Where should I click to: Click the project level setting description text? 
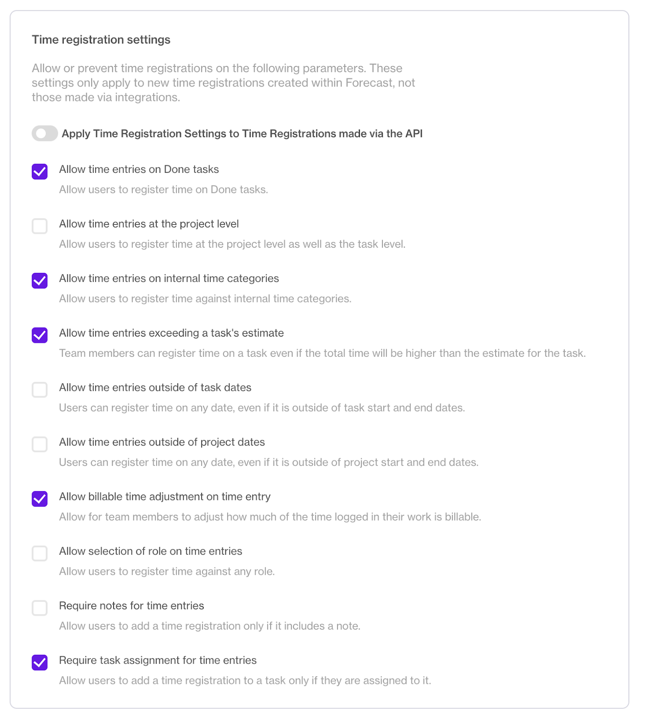[x=232, y=244]
